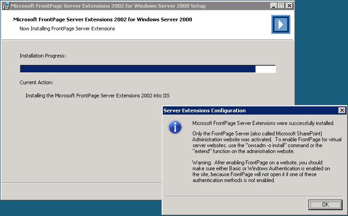Screen dimensions: 348x216
Task: Close the FrontPage Setup window
Action: coord(289,6)
